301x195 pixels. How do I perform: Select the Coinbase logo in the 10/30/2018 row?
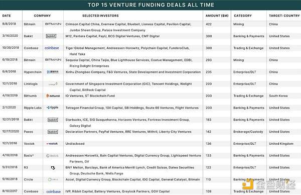[x=52, y=48]
